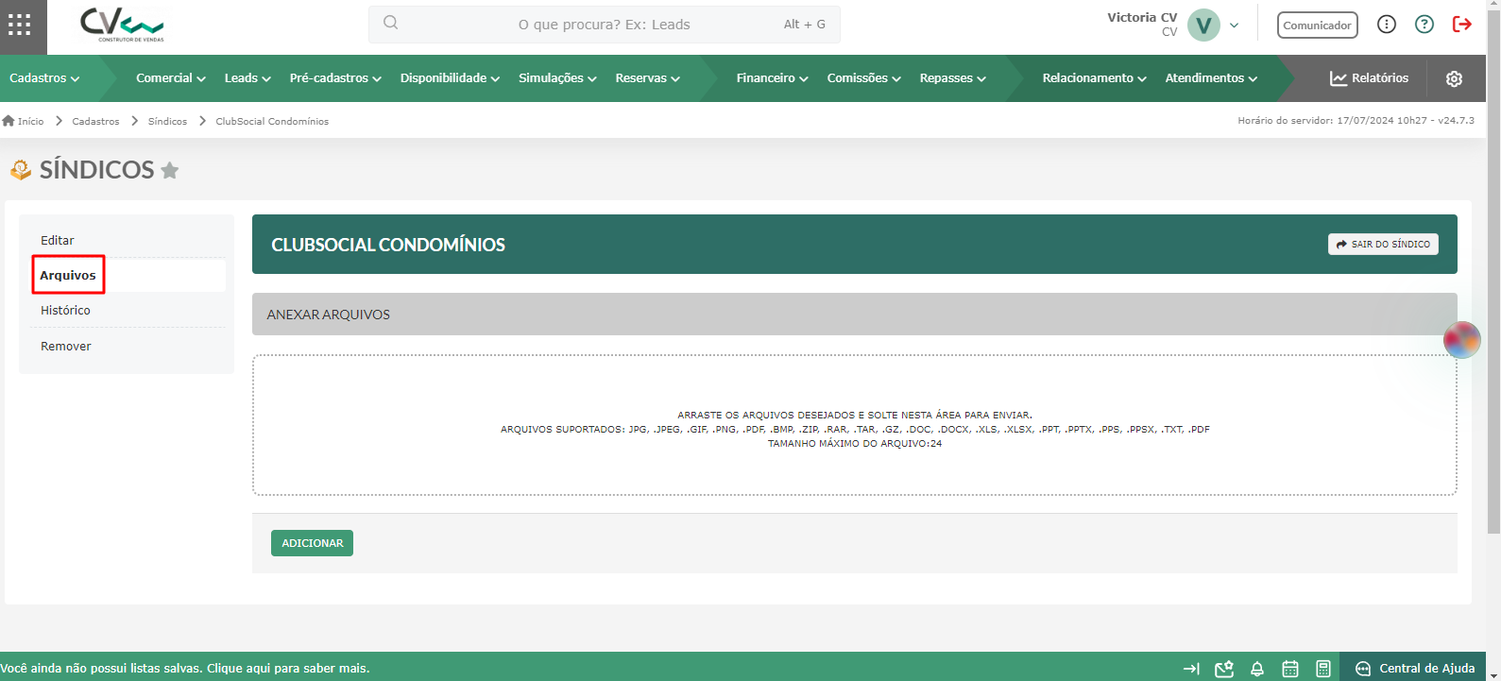Expand the Comissões menu
1501x681 pixels.
coord(864,78)
